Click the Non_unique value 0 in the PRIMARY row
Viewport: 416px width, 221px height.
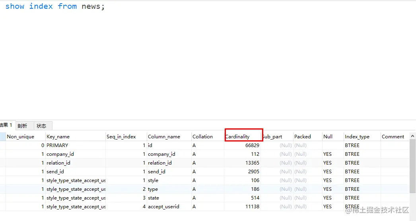[x=25, y=145]
